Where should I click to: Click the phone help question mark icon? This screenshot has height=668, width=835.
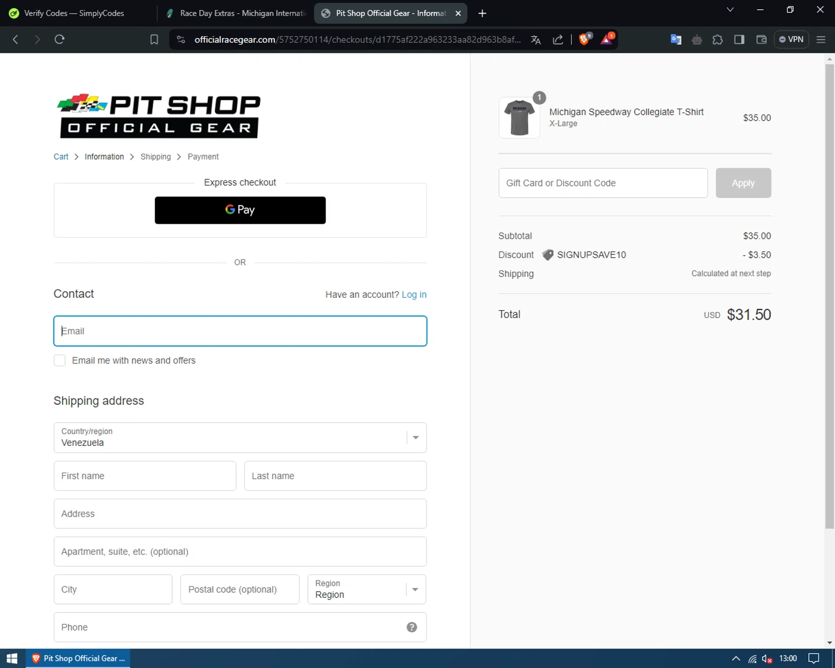pos(412,627)
